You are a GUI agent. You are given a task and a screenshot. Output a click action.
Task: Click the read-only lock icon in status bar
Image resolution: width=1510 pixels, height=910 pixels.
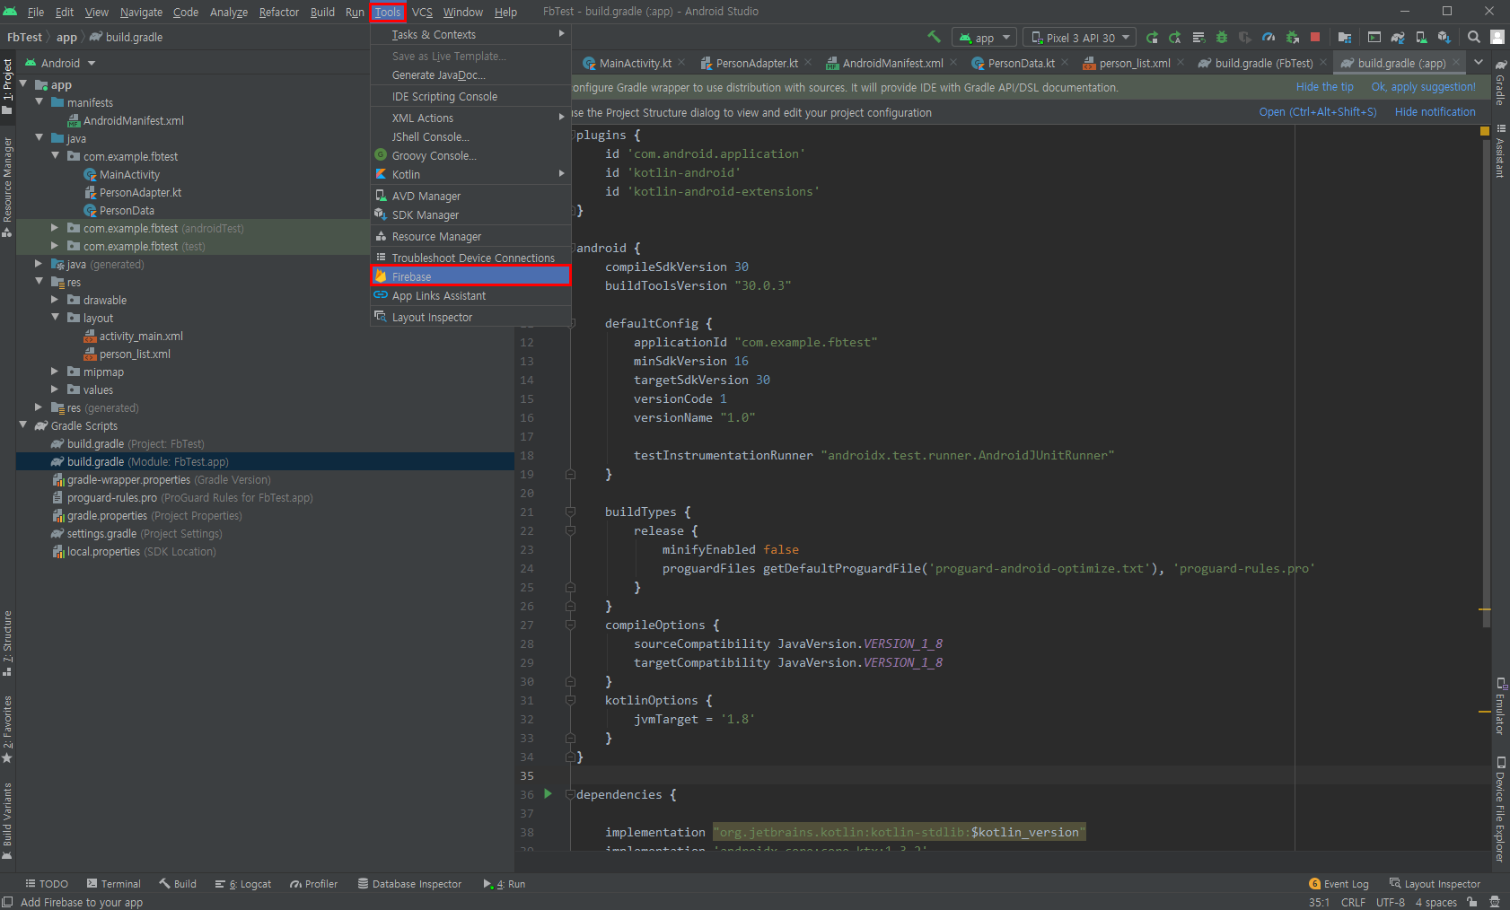pyautogui.click(x=1472, y=902)
